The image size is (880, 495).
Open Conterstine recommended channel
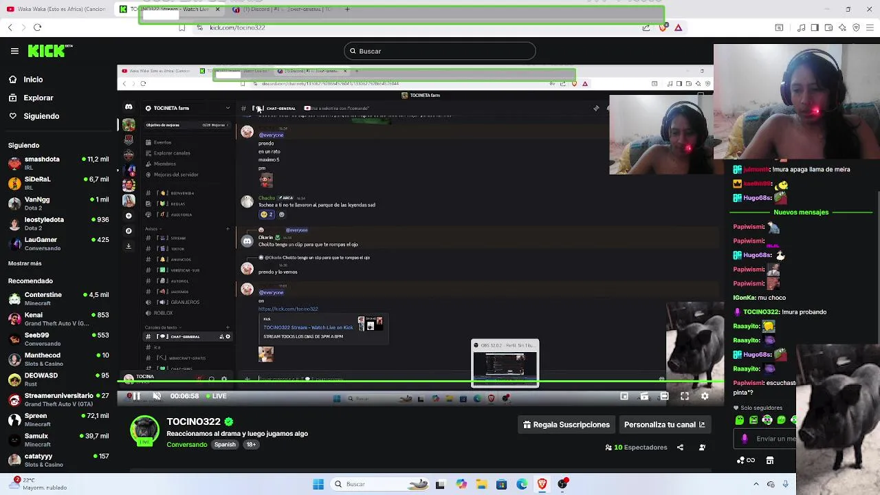pyautogui.click(x=58, y=298)
